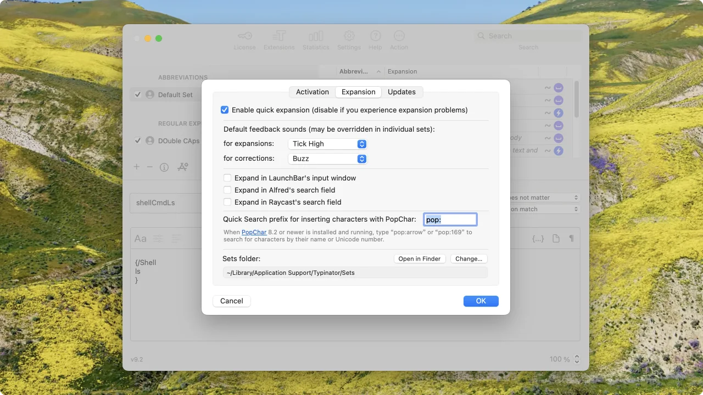703x395 pixels.
Task: Open the expansions sound dropdown Tick High
Action: pos(327,144)
